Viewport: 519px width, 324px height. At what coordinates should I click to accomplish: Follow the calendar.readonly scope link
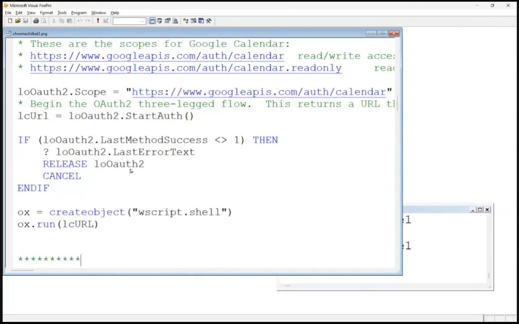(x=186, y=68)
